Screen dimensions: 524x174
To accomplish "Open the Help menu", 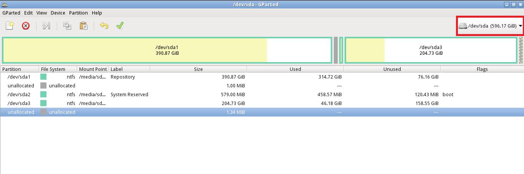I will pos(97,13).
